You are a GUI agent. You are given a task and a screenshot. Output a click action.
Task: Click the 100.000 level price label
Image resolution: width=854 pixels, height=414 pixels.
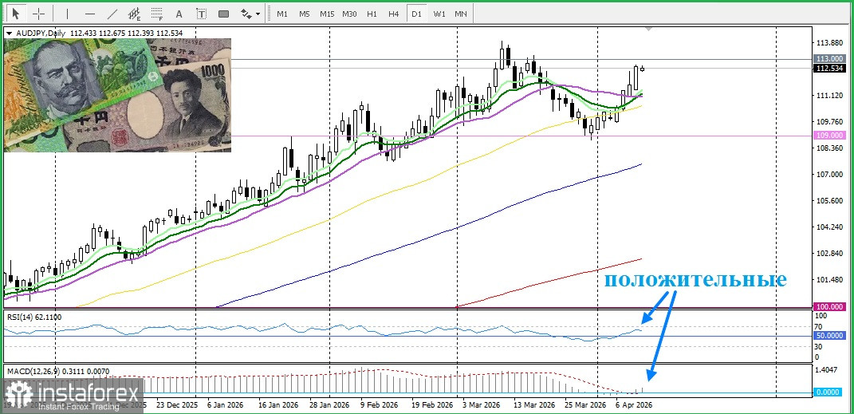click(x=828, y=306)
